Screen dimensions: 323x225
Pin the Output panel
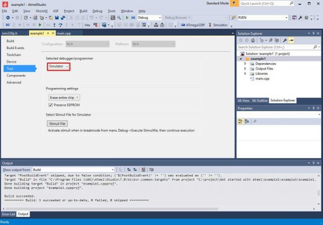pos(313,163)
